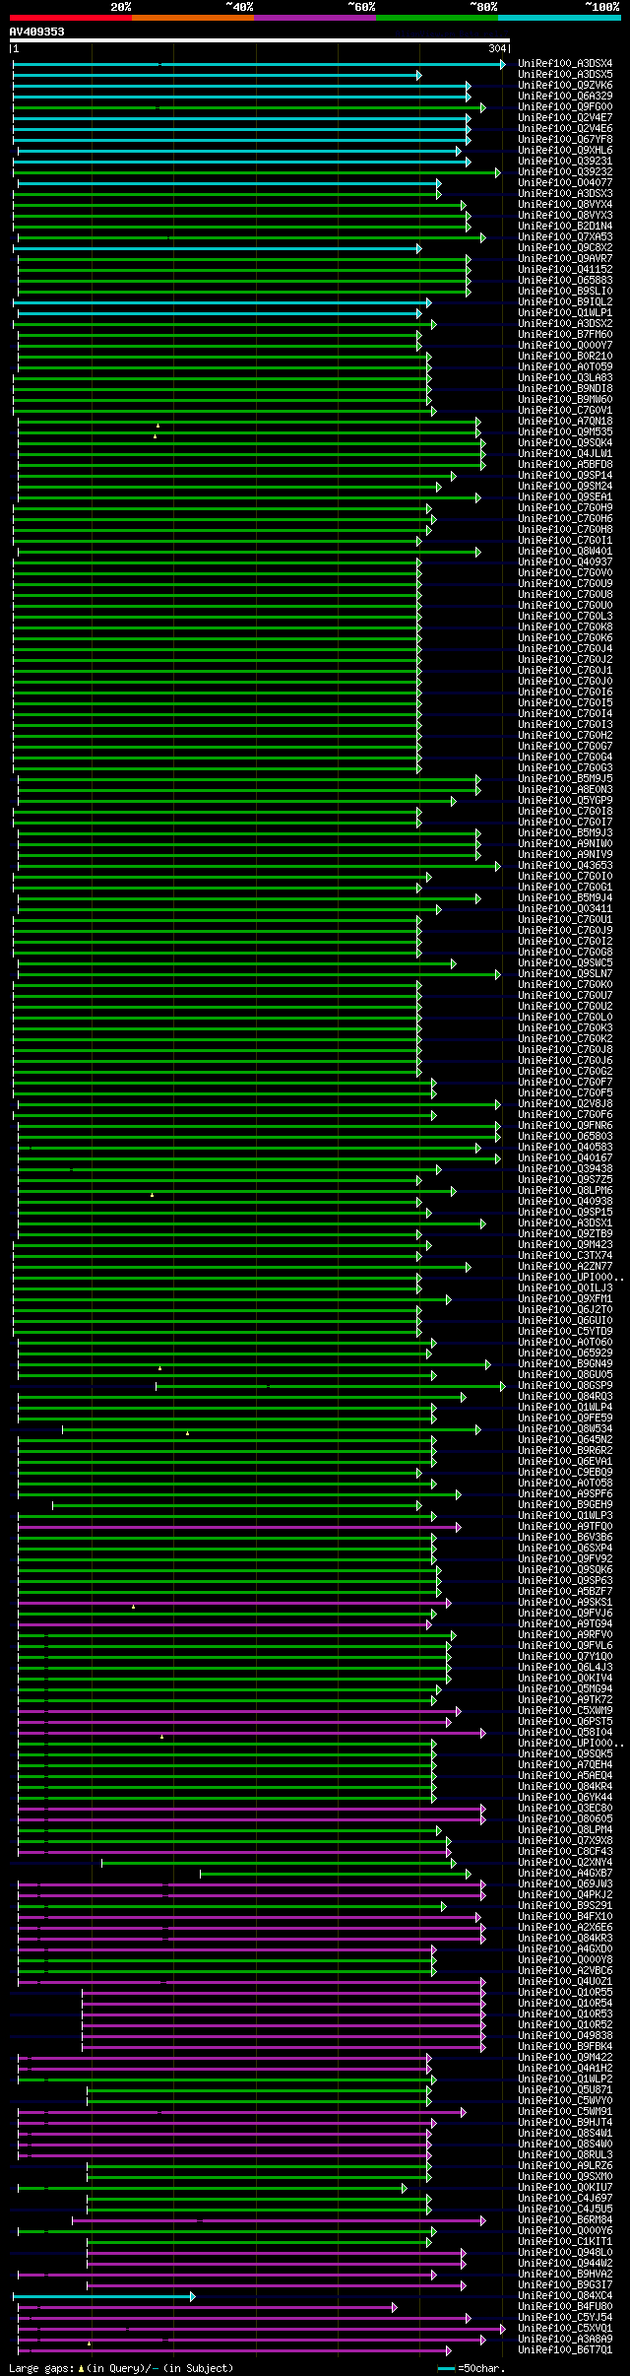Select the label UniRef100_B9IQL2
This screenshot has height=2376, width=630.
(x=565, y=302)
